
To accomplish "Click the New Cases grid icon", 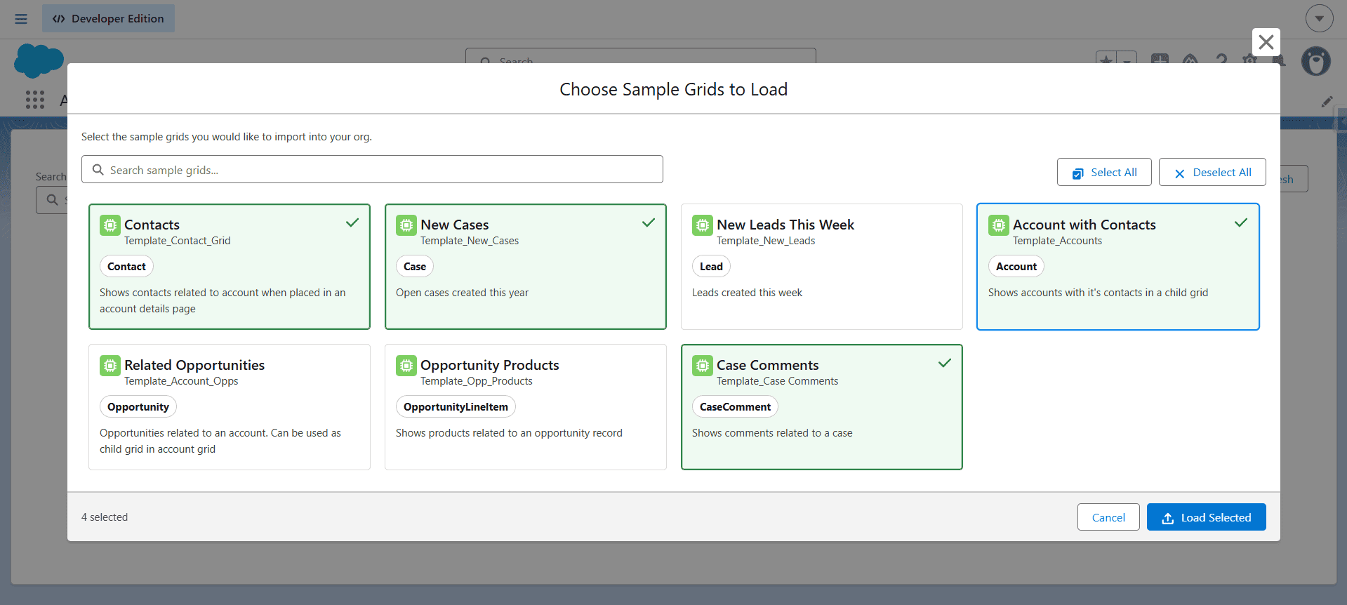I will pyautogui.click(x=406, y=225).
